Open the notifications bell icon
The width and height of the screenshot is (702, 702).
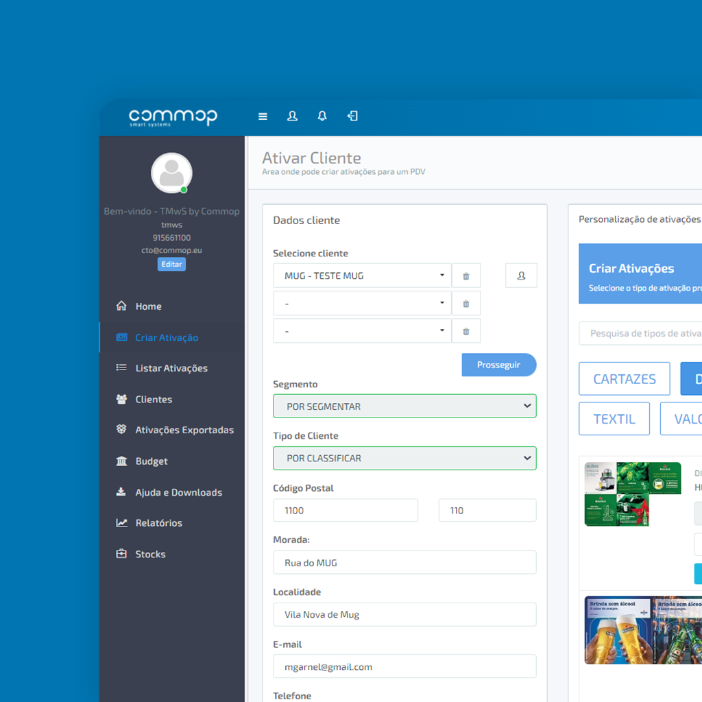coord(322,116)
